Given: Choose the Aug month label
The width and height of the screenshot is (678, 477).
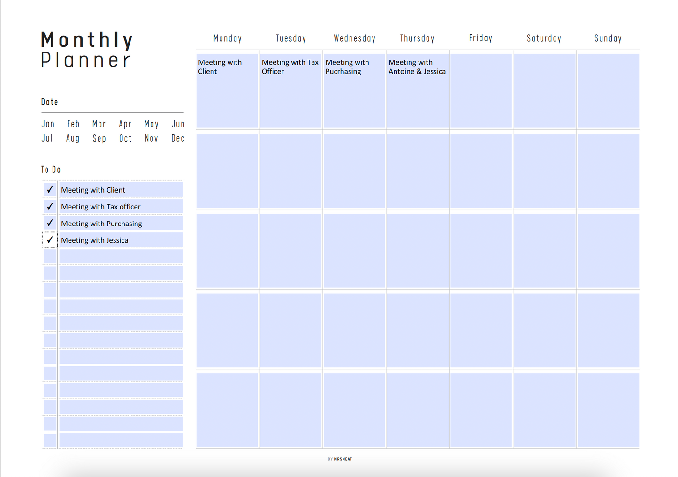Looking at the screenshot, I should point(73,139).
